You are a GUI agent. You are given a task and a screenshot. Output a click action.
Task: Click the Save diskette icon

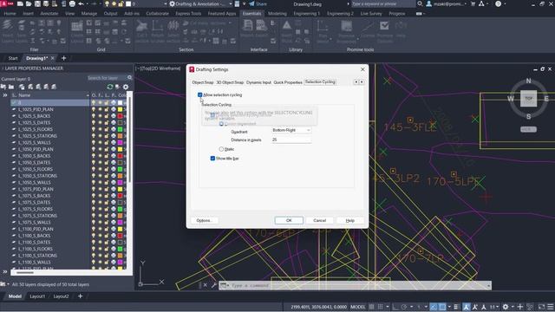[37, 3]
